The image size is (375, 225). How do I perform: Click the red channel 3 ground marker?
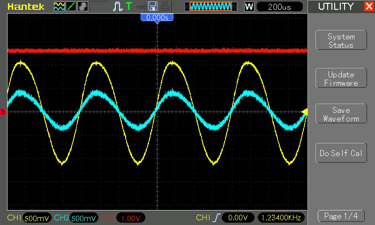tap(2, 112)
